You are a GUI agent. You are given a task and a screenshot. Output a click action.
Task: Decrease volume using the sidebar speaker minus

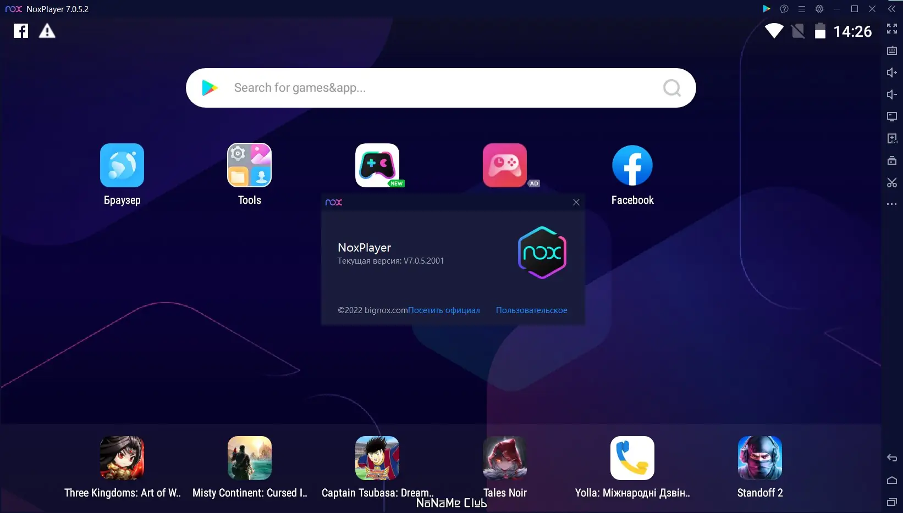click(892, 94)
